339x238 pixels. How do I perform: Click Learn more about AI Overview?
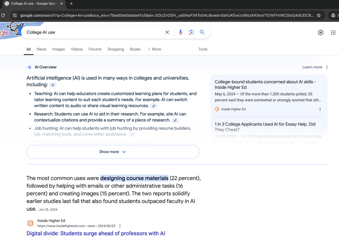click(x=312, y=67)
